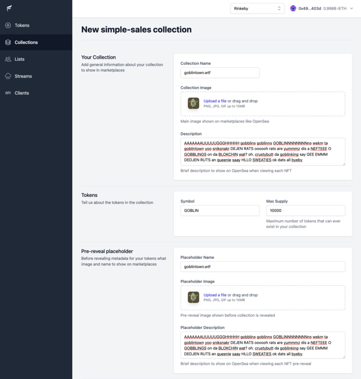361x379 pixels.
Task: Focus the Placeholder Name field
Action: tap(263, 267)
